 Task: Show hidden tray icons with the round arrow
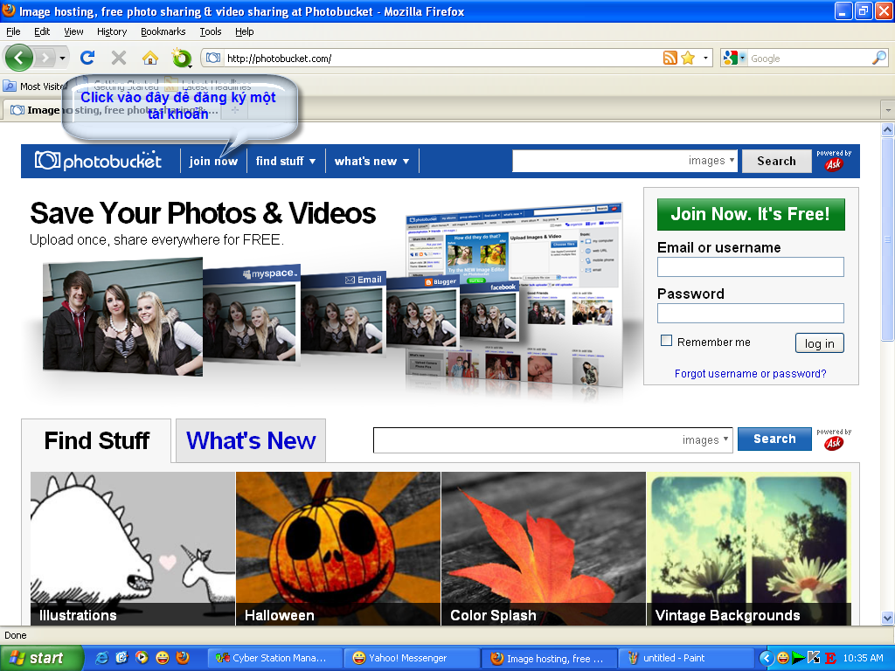pos(767,658)
